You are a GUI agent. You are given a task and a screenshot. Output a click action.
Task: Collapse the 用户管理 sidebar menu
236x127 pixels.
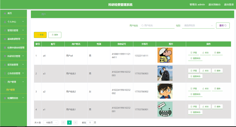coord(23,82)
